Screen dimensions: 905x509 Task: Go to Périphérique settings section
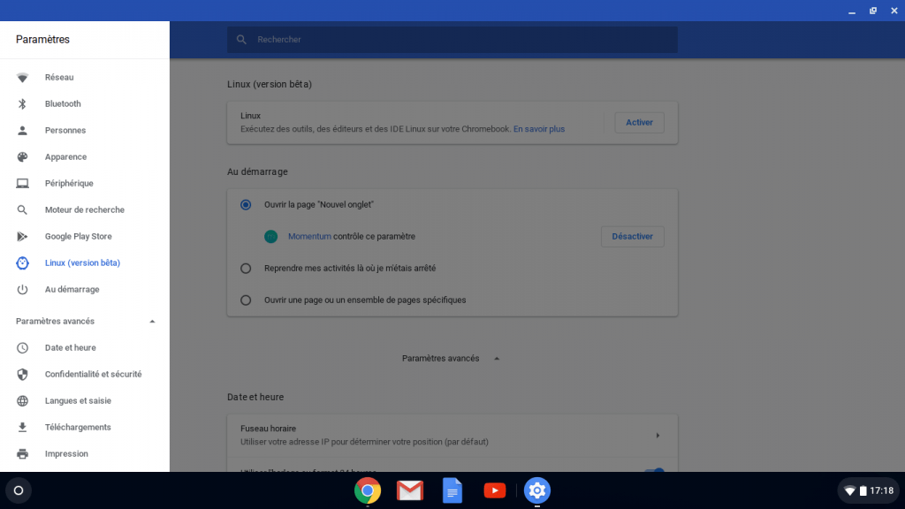click(69, 184)
